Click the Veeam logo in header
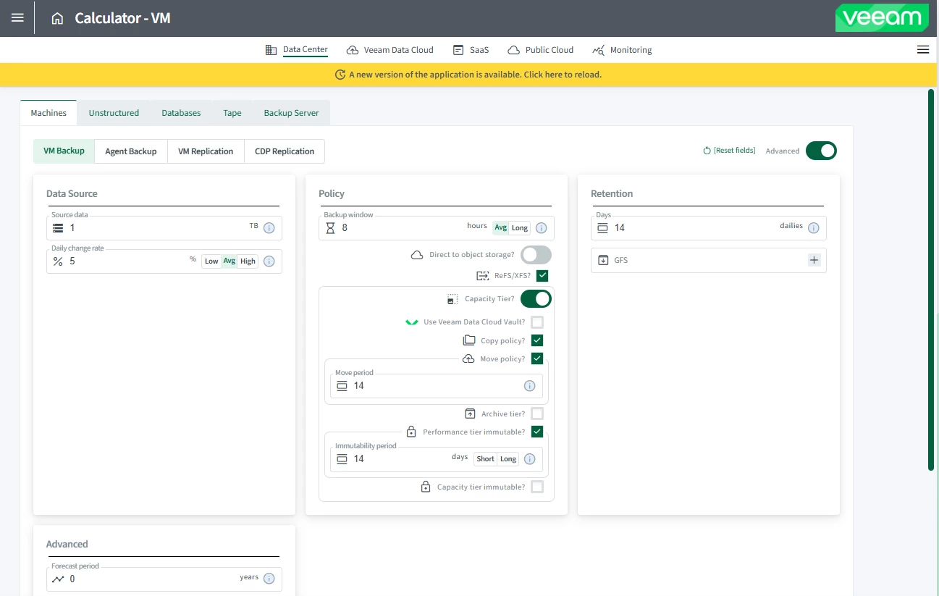939x596 pixels. click(x=882, y=18)
